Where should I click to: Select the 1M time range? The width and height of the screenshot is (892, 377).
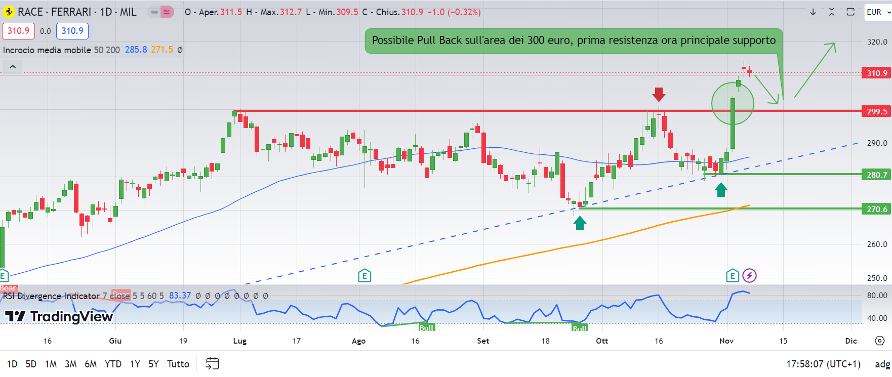coord(51,364)
